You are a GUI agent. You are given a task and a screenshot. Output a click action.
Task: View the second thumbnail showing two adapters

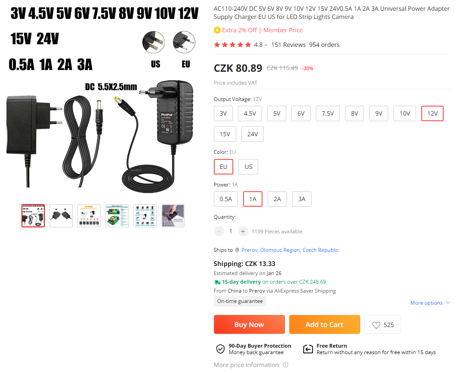[61, 216]
